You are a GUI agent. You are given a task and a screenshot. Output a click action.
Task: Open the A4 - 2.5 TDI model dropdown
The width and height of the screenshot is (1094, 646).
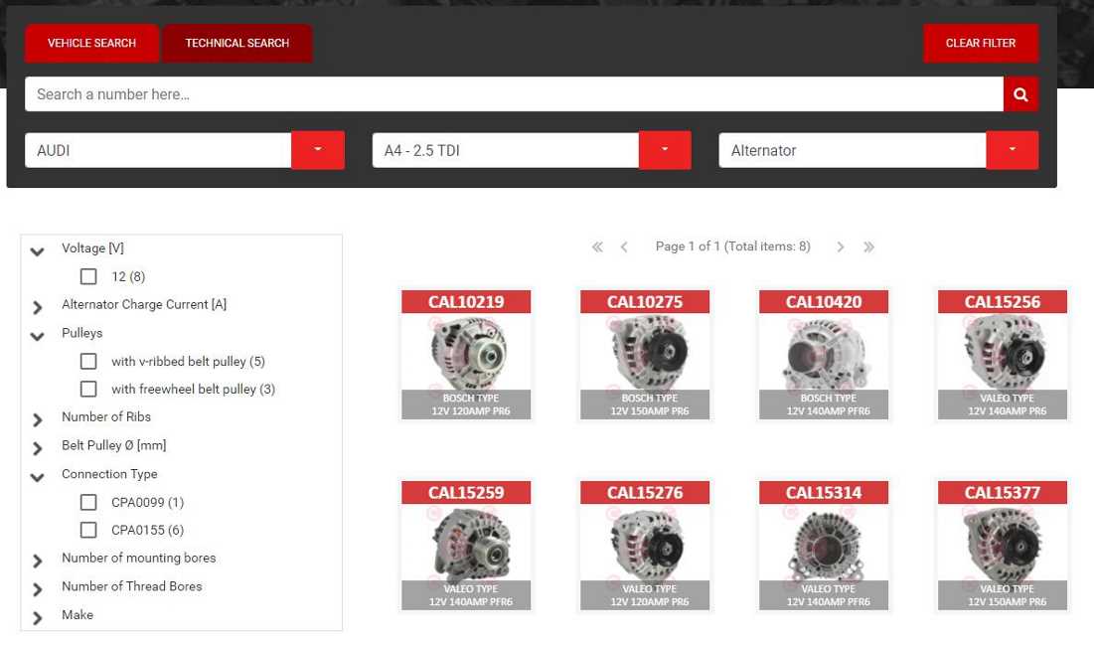point(664,150)
